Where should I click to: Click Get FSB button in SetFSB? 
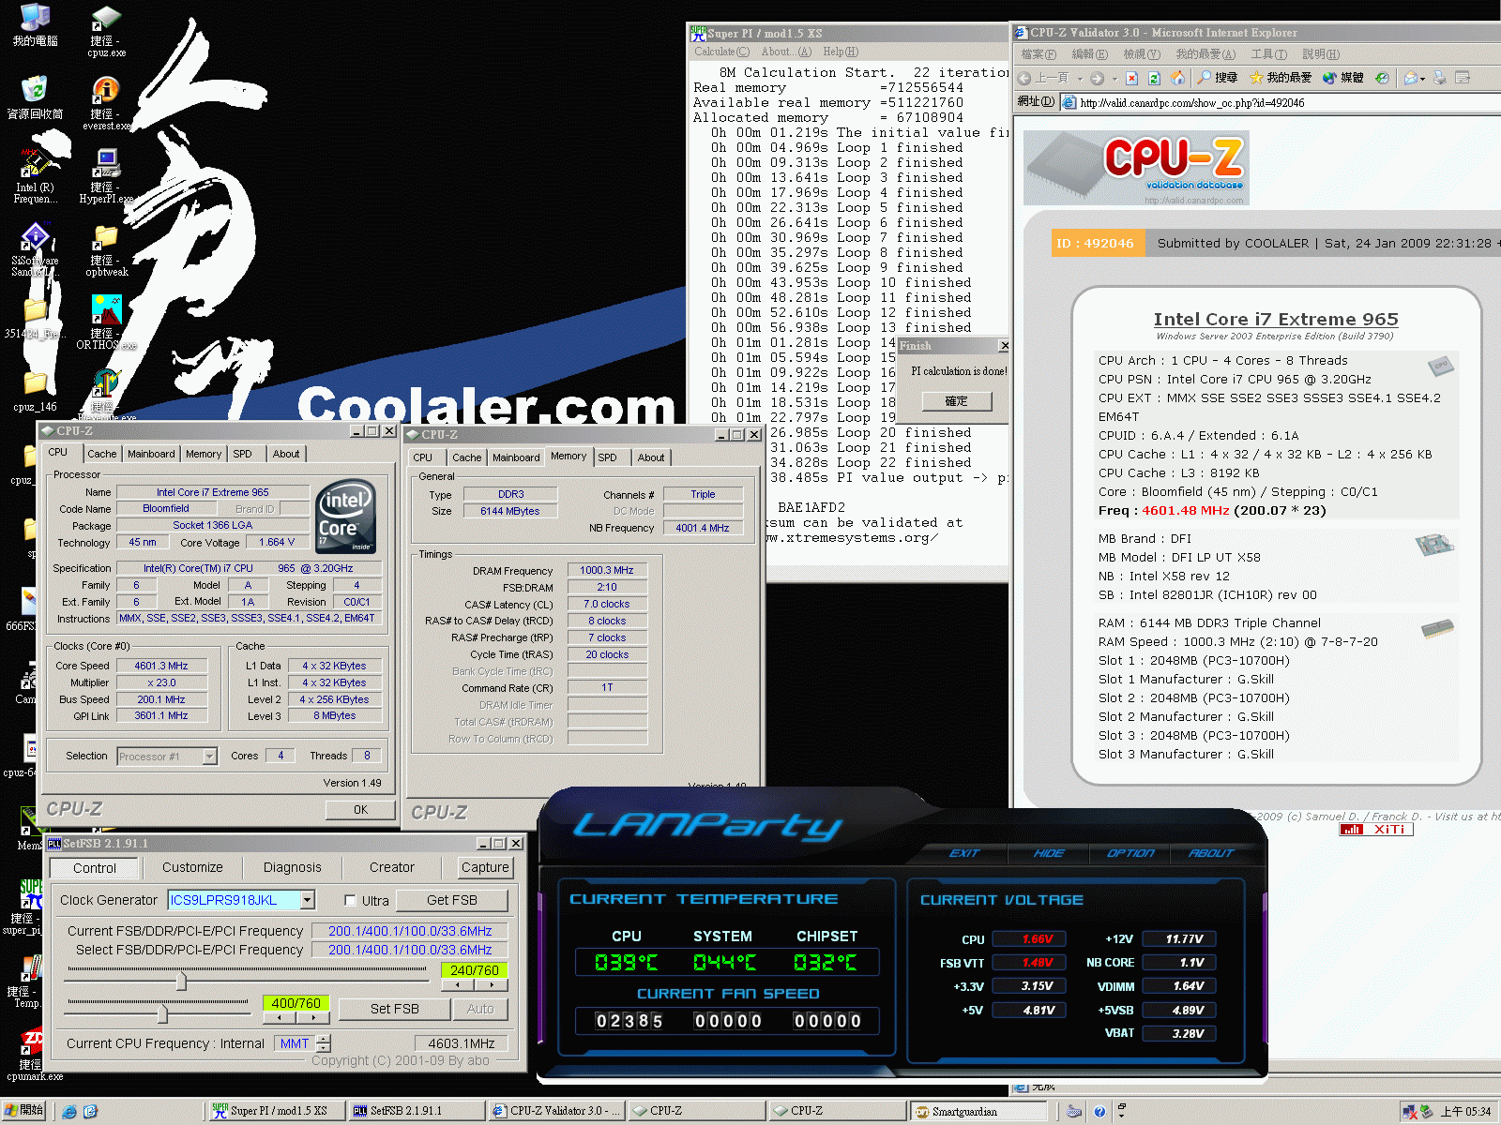(452, 900)
